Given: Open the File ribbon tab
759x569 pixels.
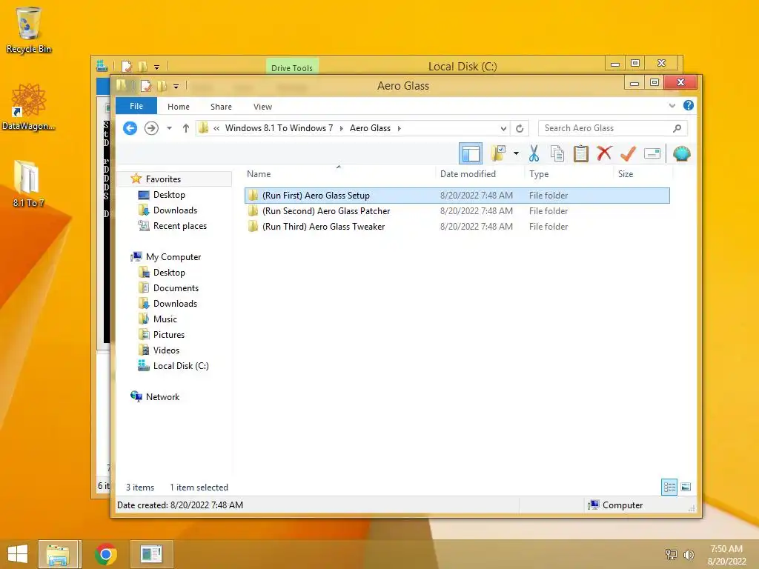Looking at the screenshot, I should point(136,106).
